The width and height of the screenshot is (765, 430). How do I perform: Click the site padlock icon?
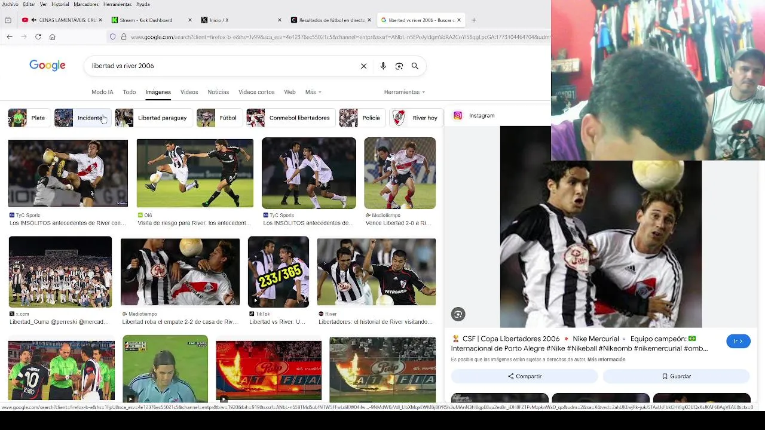tap(124, 37)
